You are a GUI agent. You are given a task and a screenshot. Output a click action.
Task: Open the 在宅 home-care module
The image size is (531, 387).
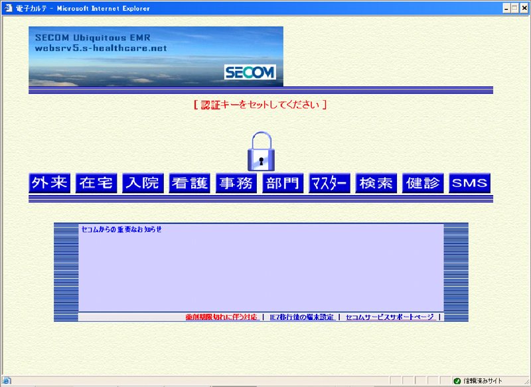(96, 183)
